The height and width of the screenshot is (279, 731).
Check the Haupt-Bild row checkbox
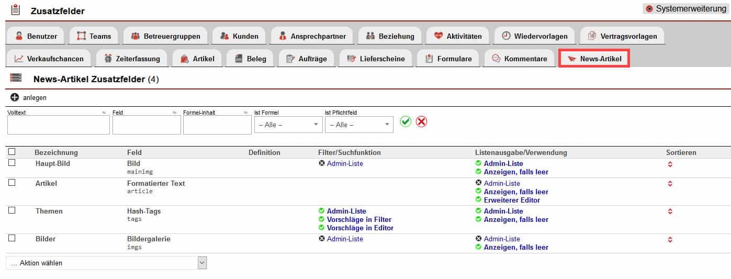click(x=12, y=163)
